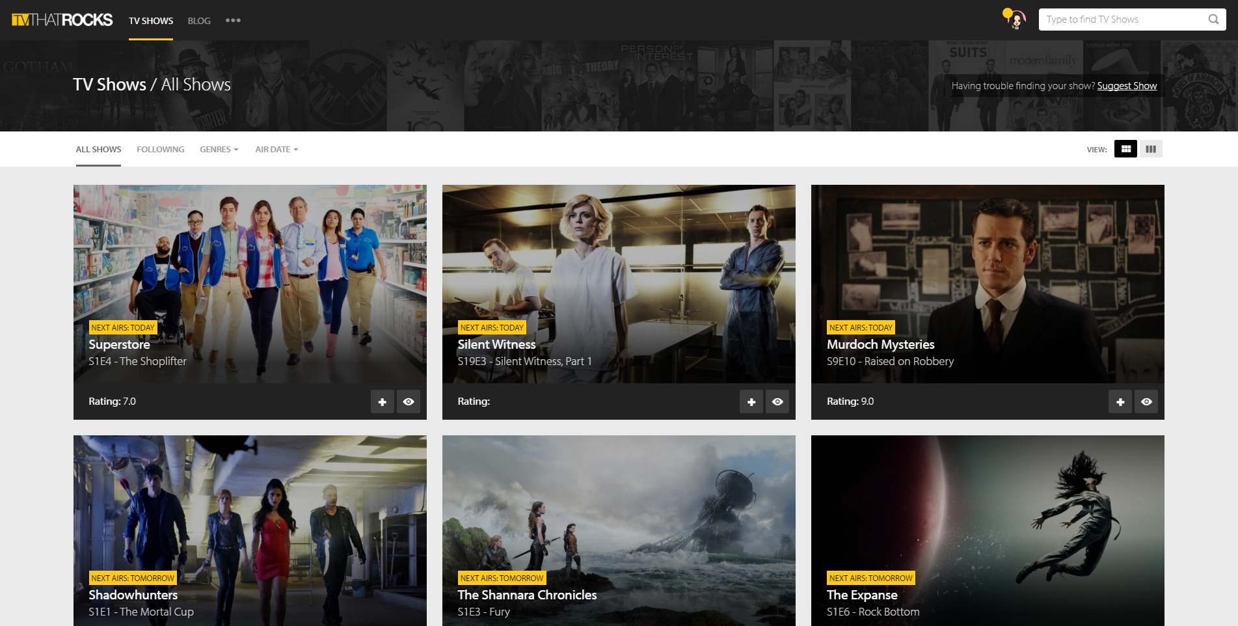
Task: Add Silent Witness with the plus button
Action: coord(751,401)
